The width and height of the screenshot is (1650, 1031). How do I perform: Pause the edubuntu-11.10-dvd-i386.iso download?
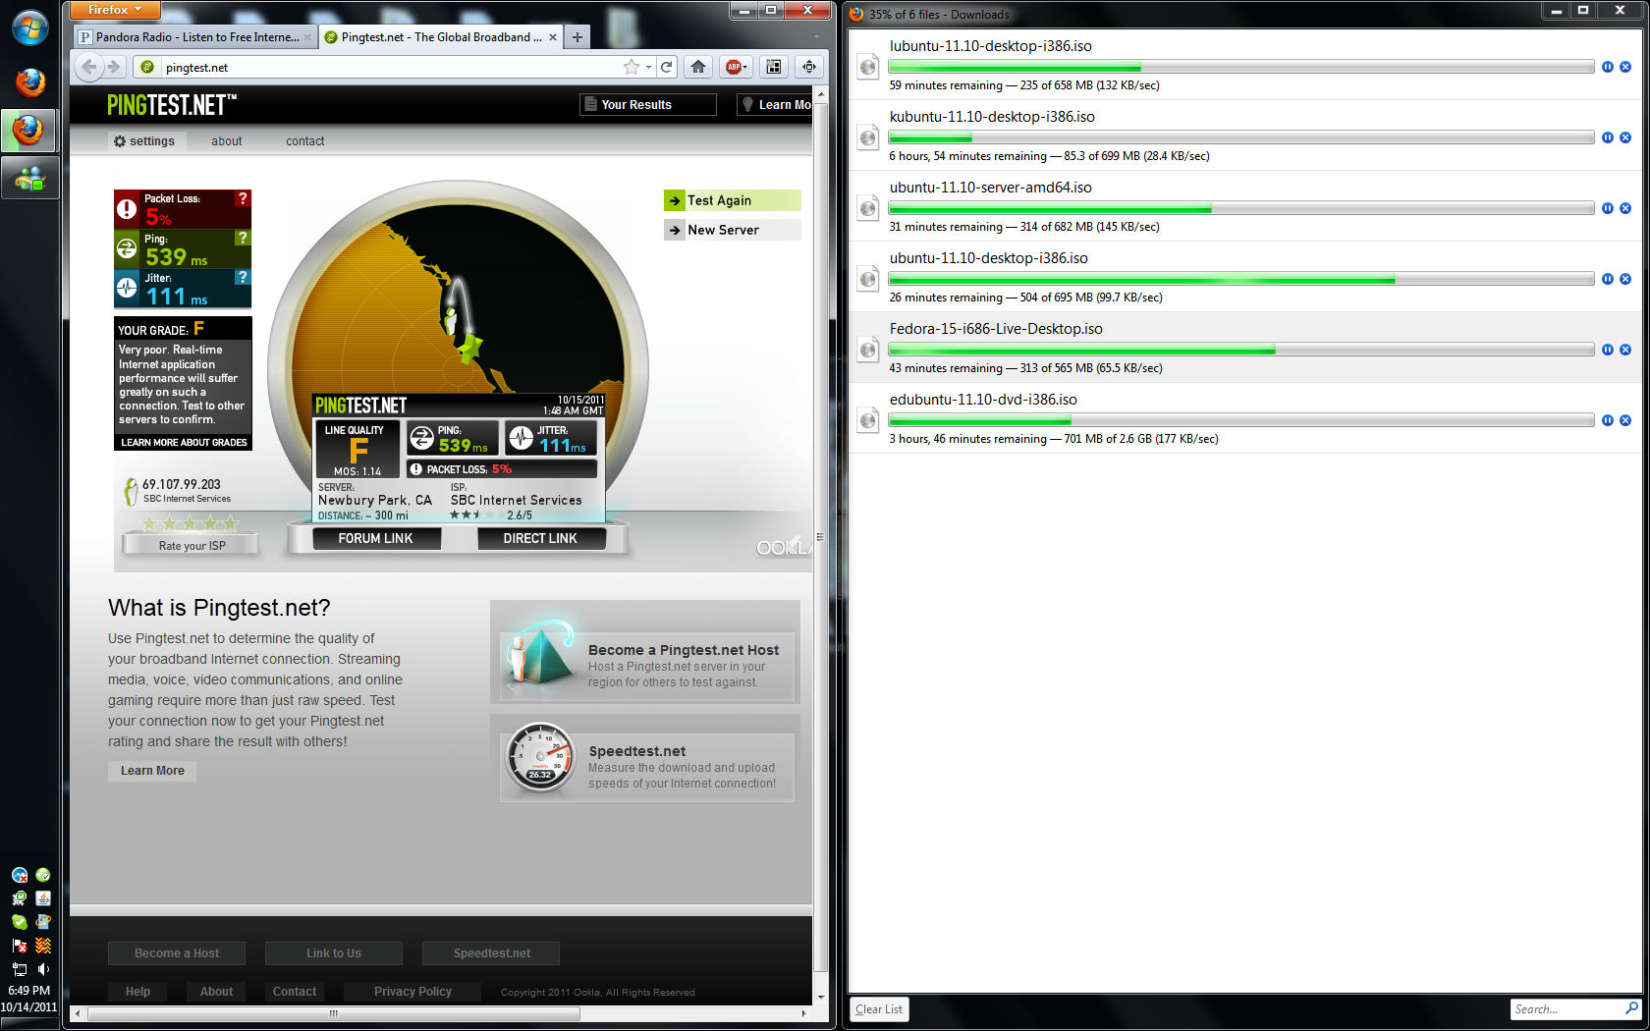coord(1608,420)
